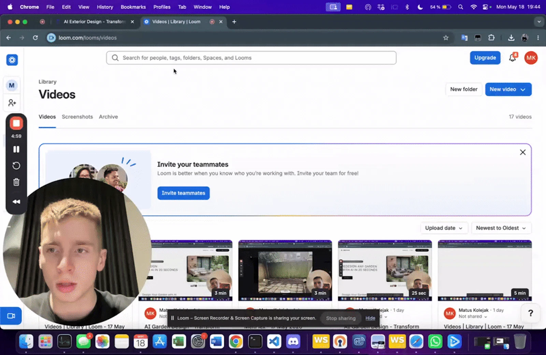This screenshot has height=355, width=546.
Task: Open the MK profile avatar menu
Action: pyautogui.click(x=531, y=58)
